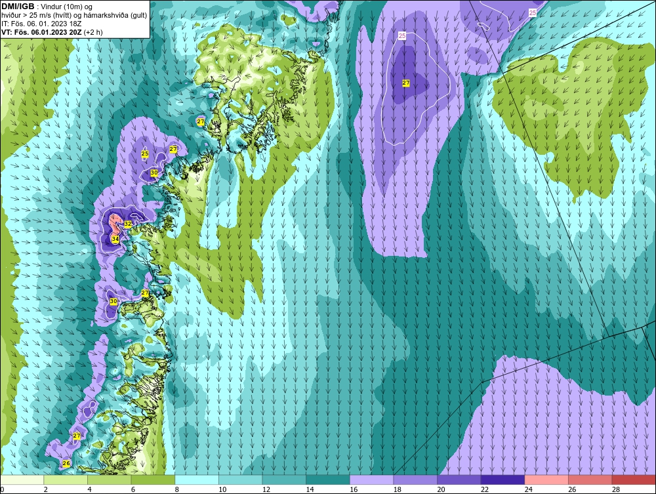Click the title line 'DMI/IGB : Vindur (10m) og'
656x494 pixels.
coord(47,7)
